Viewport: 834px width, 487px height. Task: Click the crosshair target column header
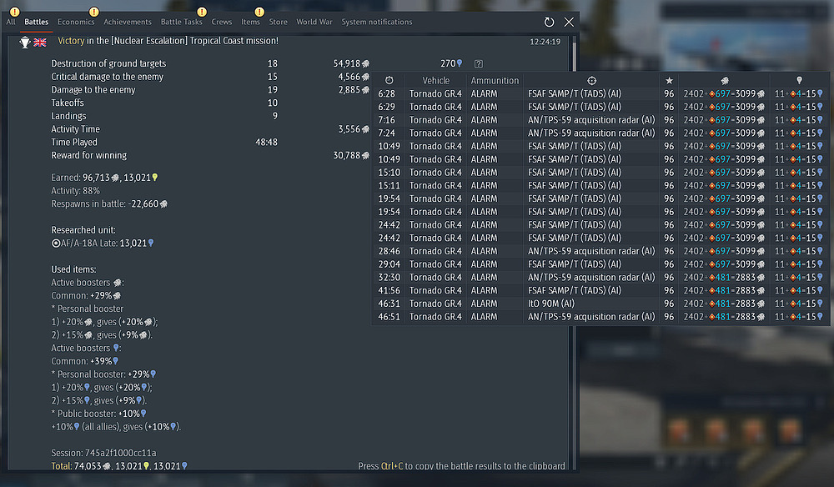pyautogui.click(x=591, y=80)
